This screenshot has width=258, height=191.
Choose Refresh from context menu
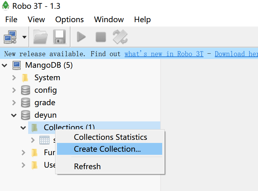pos(110,166)
